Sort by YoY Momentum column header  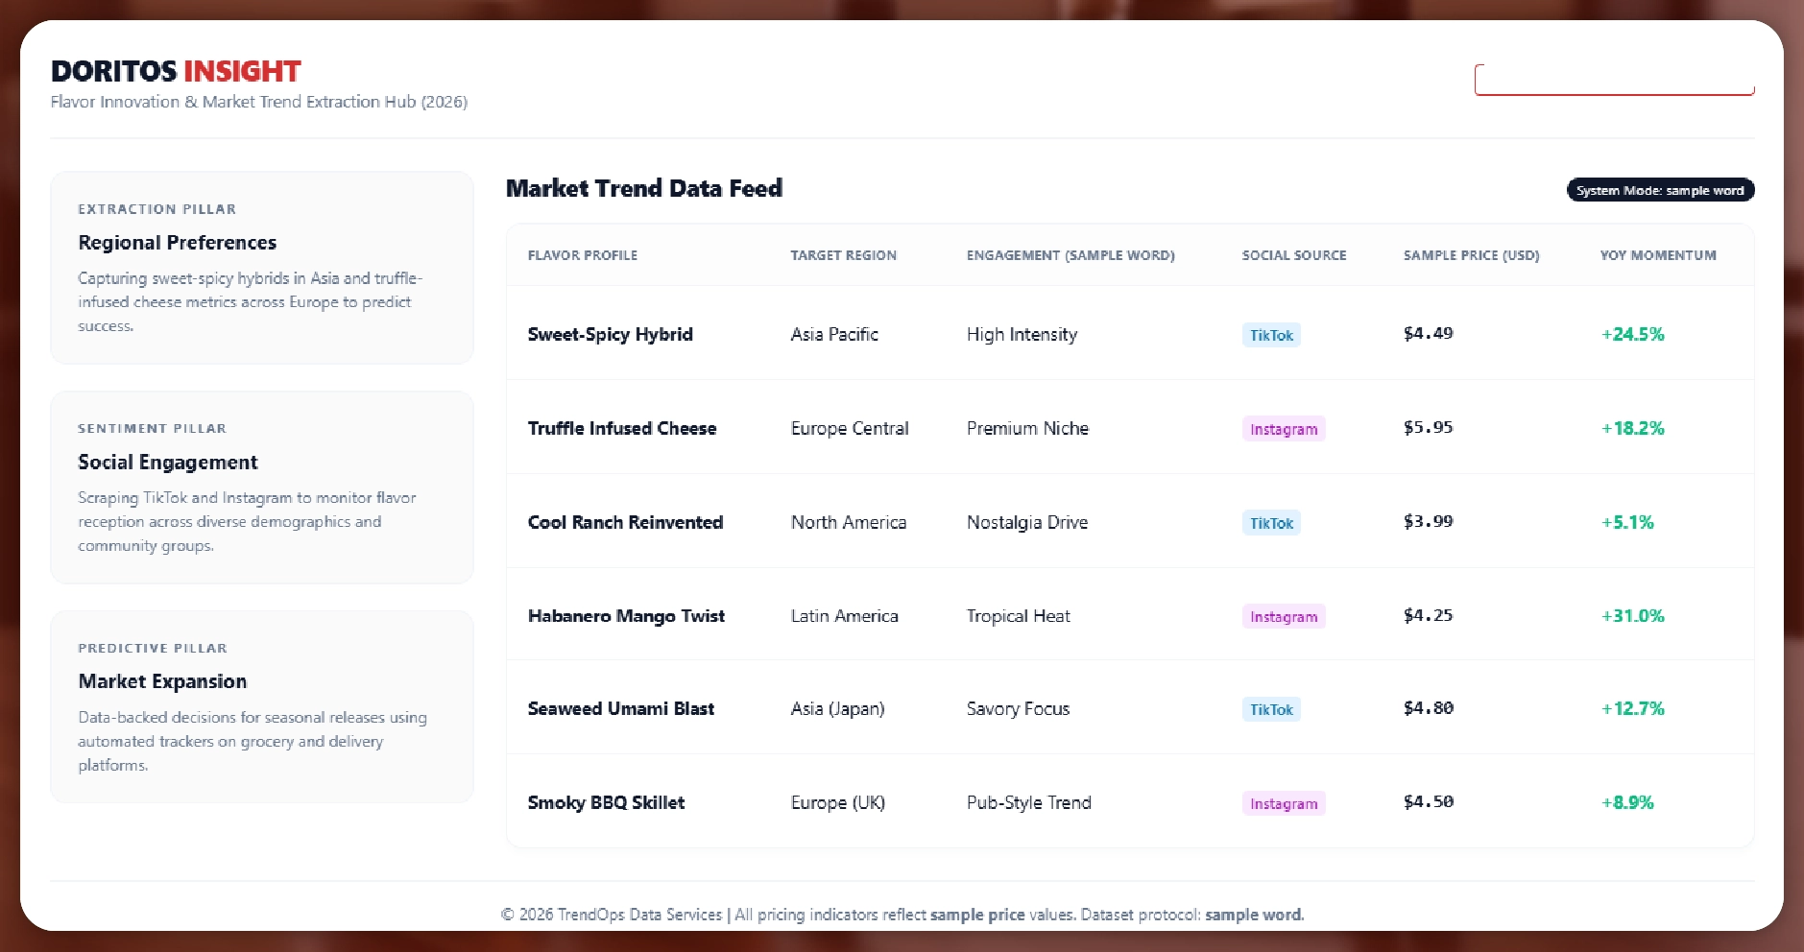[x=1657, y=255]
